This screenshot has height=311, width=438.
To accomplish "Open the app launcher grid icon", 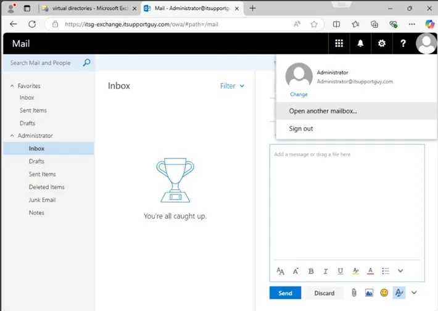I will pyautogui.click(x=339, y=44).
